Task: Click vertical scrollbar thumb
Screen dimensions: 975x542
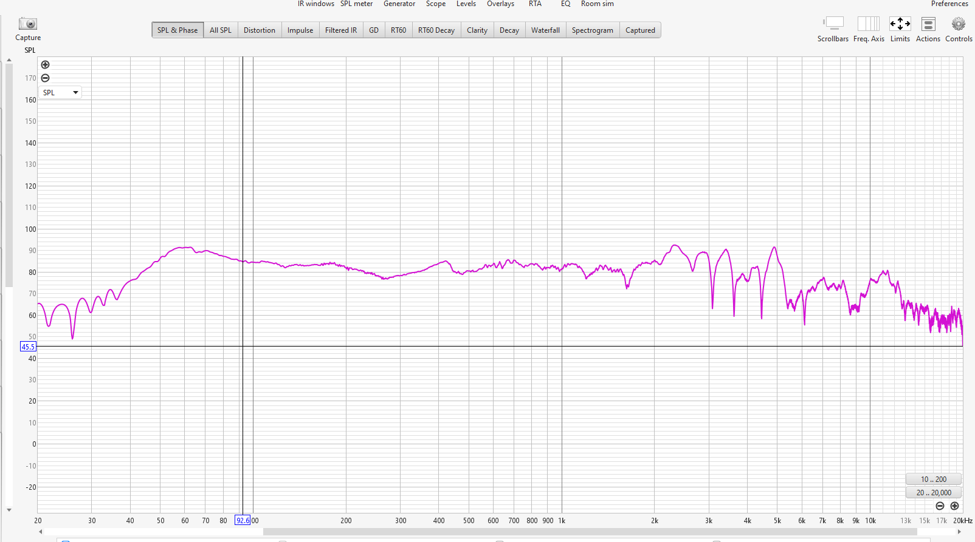Action: coord(9,175)
